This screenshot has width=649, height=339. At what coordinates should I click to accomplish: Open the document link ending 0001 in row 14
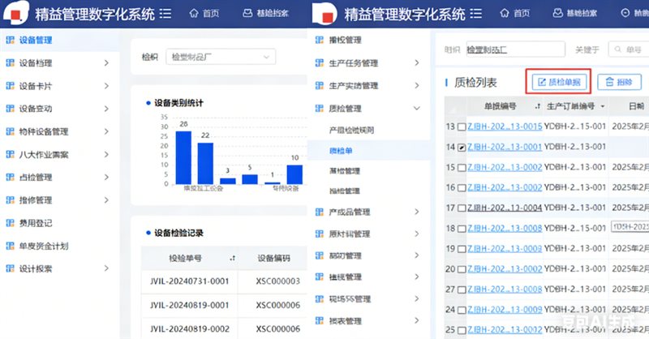505,147
